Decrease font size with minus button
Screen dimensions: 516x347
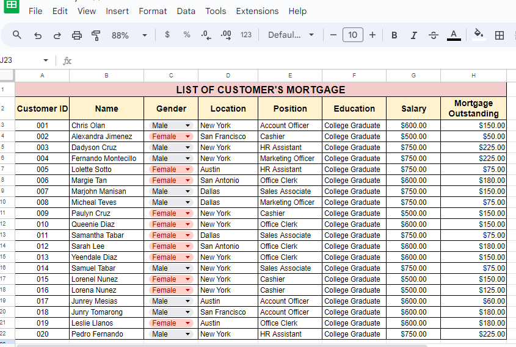333,35
